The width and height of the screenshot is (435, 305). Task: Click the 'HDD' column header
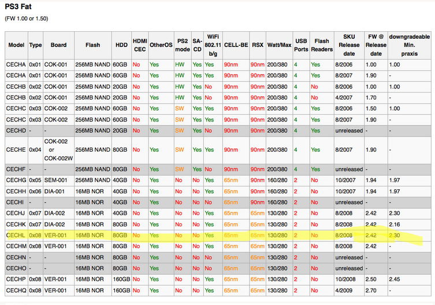121,45
